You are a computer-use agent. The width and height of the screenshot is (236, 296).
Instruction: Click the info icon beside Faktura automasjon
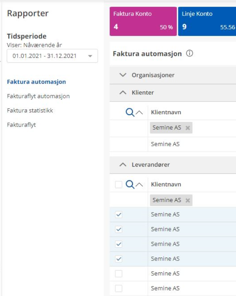(190, 54)
